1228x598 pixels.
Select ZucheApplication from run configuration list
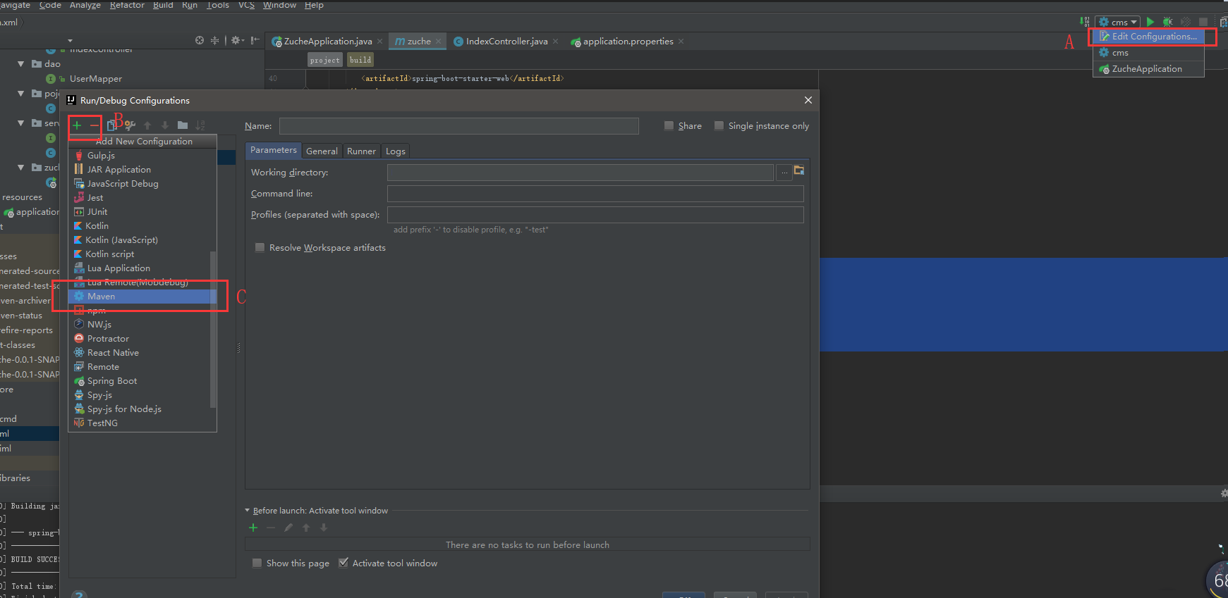[x=1148, y=69]
